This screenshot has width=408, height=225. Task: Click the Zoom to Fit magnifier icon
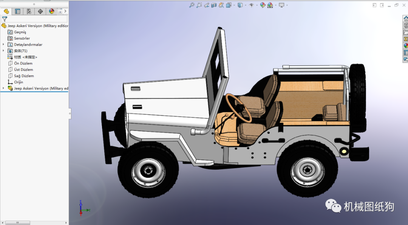click(x=192, y=5)
